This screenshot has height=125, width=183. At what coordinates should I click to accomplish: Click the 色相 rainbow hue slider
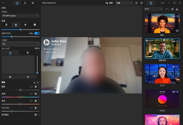pos(20,97)
